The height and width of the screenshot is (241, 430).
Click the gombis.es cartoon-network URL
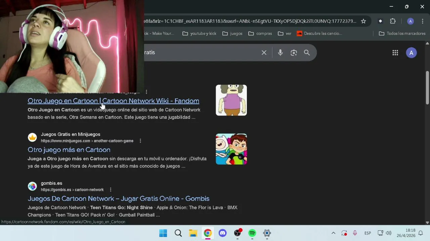pos(72,190)
